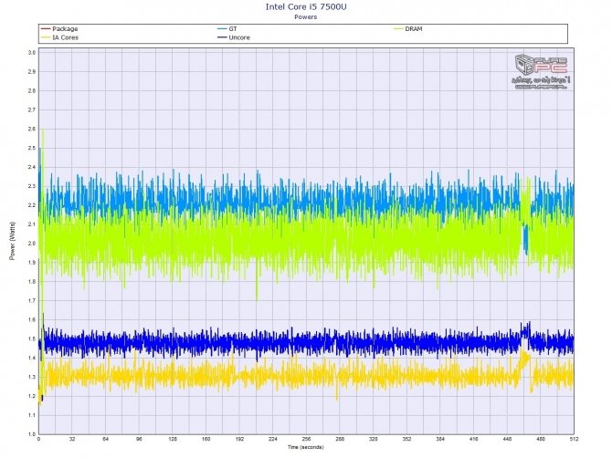Click the Powers subtitle
The image size is (612, 458).
coord(306,16)
